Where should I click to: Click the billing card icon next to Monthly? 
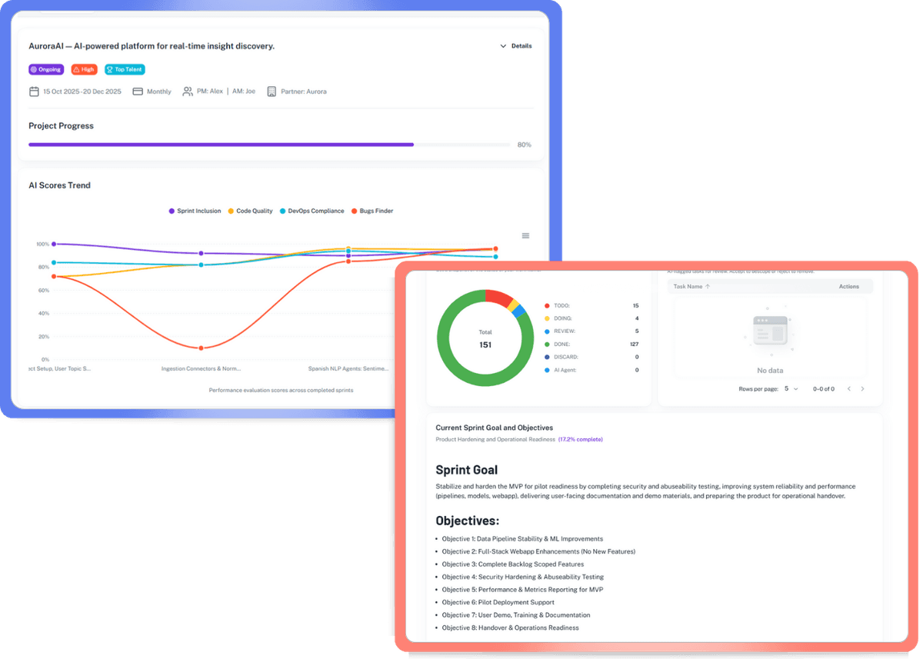[x=138, y=92]
